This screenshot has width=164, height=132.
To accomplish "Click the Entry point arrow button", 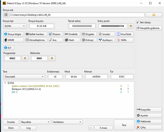I will [131, 26].
